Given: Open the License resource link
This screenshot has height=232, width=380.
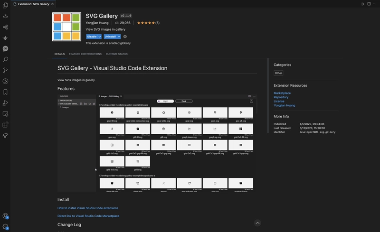Looking at the screenshot, I should [x=279, y=101].
